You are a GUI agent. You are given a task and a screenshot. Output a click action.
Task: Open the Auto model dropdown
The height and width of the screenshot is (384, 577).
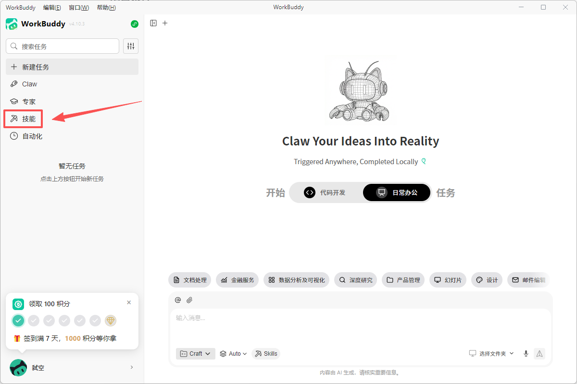click(x=233, y=354)
